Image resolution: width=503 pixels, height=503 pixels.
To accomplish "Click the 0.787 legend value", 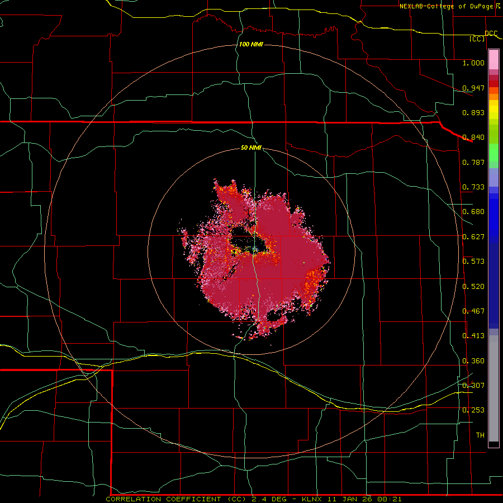I will 473,162.
